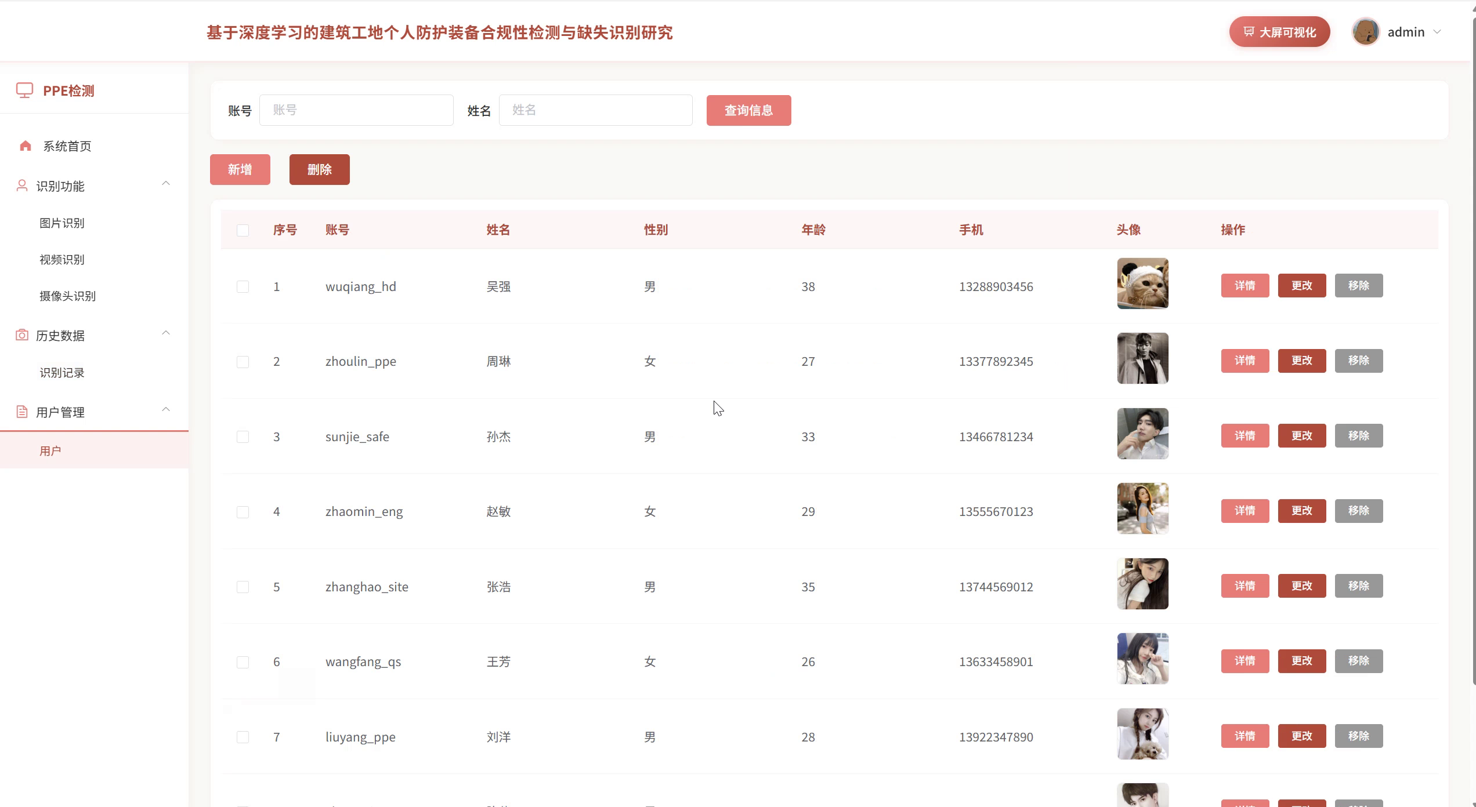This screenshot has height=807, width=1476.
Task: Click the camera icon beside 历史数据
Action: point(21,335)
